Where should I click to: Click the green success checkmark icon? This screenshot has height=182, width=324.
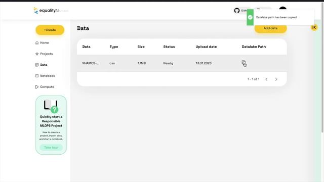click(250, 17)
